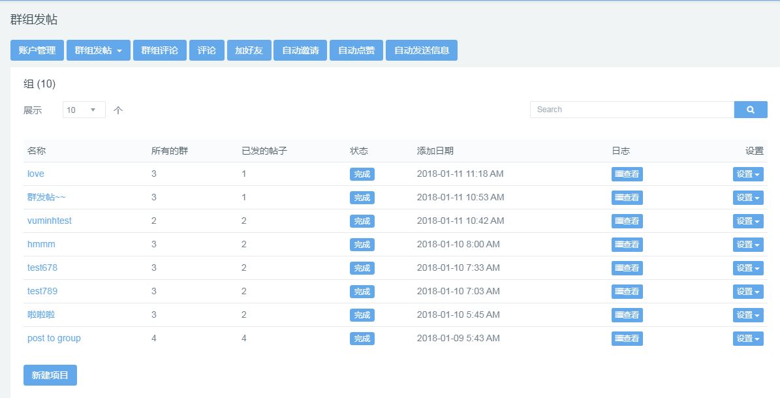
Task: Expand the 设置 dropdown for love
Action: [748, 174]
